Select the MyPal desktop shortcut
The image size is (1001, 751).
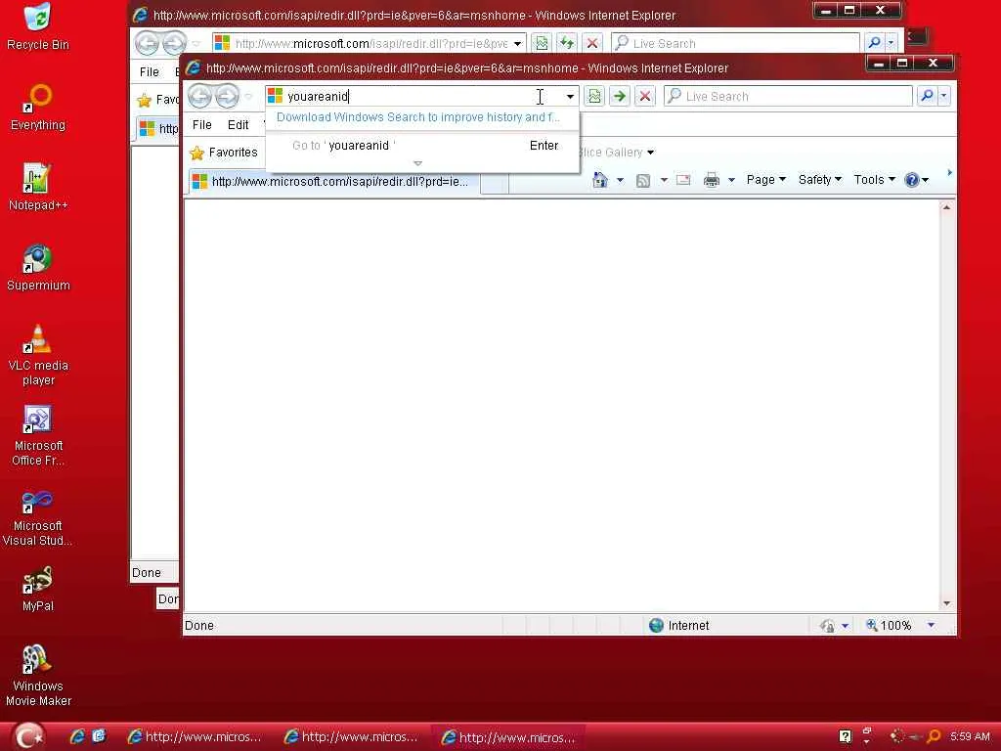click(x=38, y=589)
